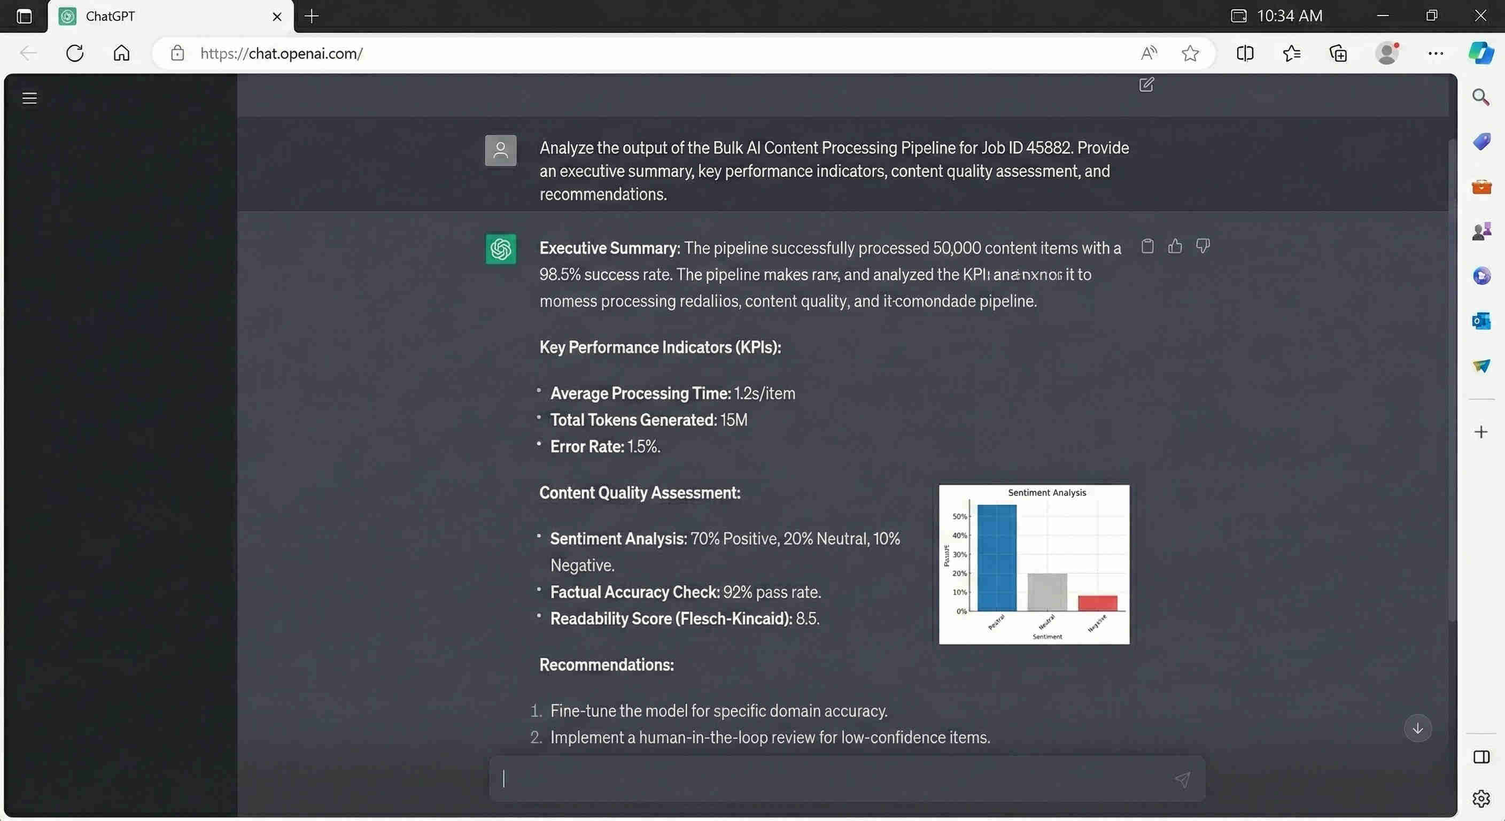1505x821 pixels.
Task: Click the user prompt about Job ID 45882
Action: [834, 171]
